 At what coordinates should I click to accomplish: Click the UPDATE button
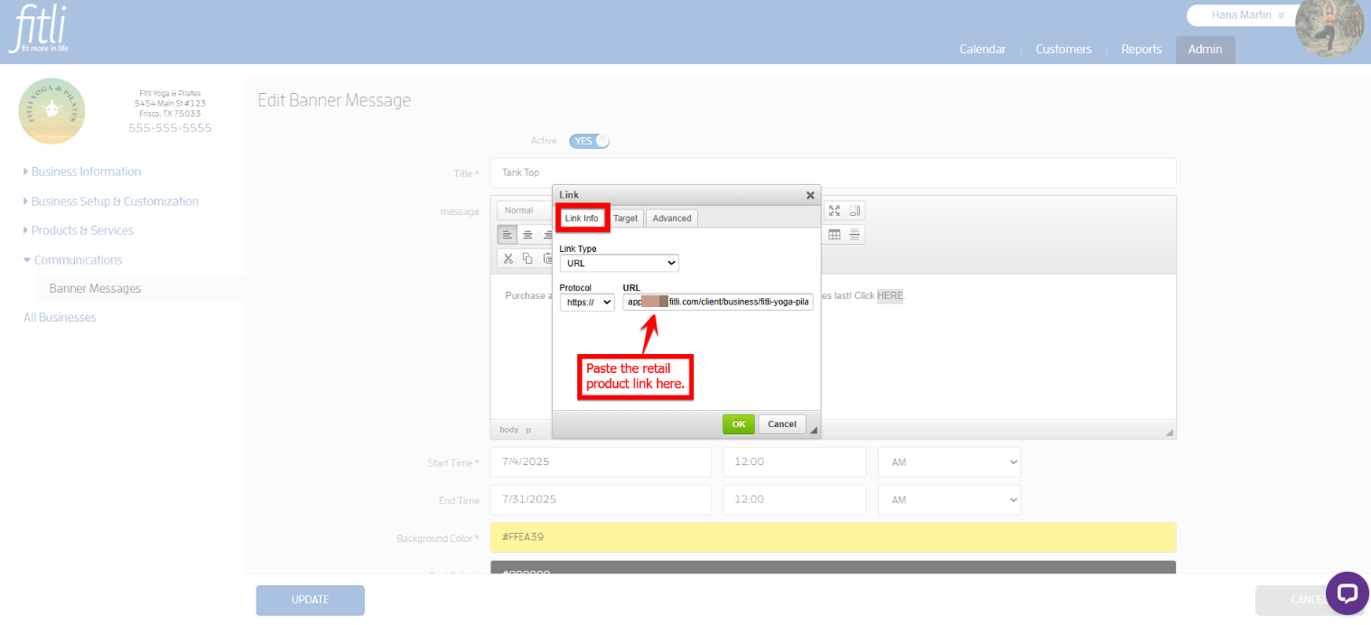click(310, 600)
